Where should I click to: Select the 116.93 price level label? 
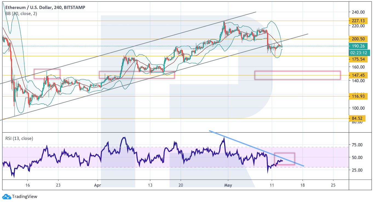[358, 96]
